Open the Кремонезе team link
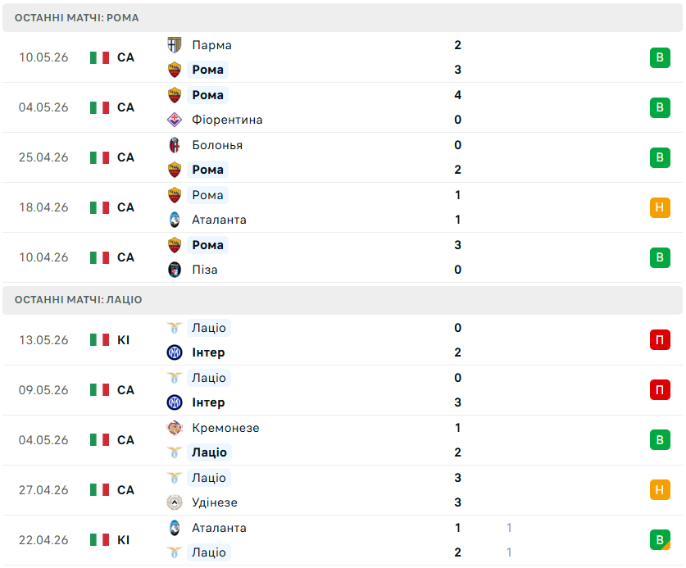The width and height of the screenshot is (686, 568). coord(225,428)
